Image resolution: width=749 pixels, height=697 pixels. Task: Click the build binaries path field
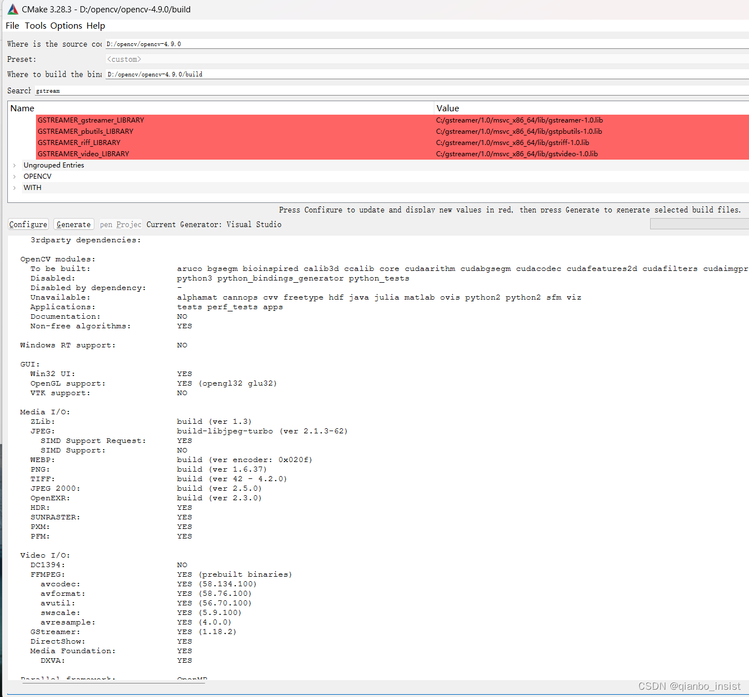tap(427, 74)
